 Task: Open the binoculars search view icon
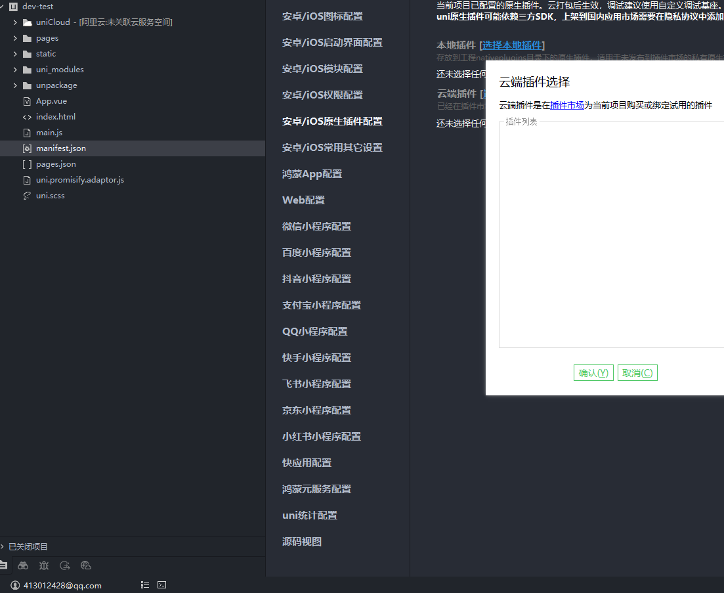(23, 565)
